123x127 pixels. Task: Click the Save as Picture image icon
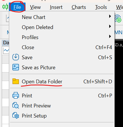(16, 67)
